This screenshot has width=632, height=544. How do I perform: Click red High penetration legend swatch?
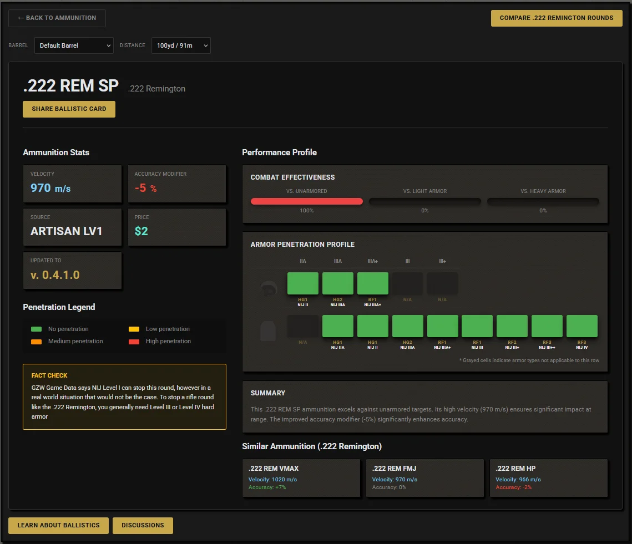point(134,342)
